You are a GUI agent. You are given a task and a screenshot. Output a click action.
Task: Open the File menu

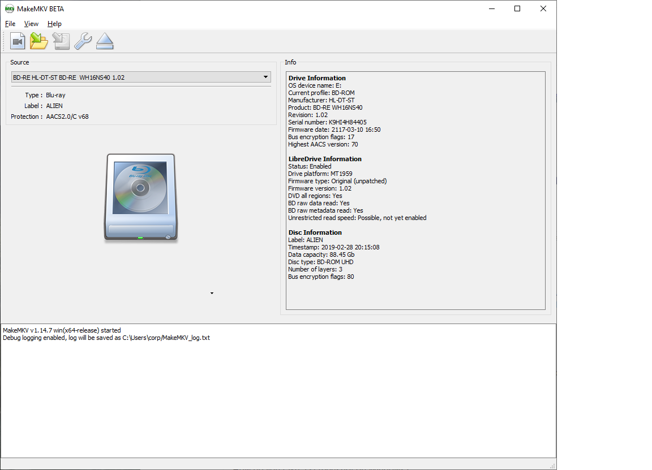(10, 24)
